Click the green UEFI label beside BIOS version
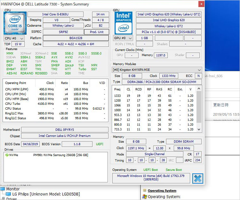The height and width of the screenshot is (200, 240). [100, 144]
